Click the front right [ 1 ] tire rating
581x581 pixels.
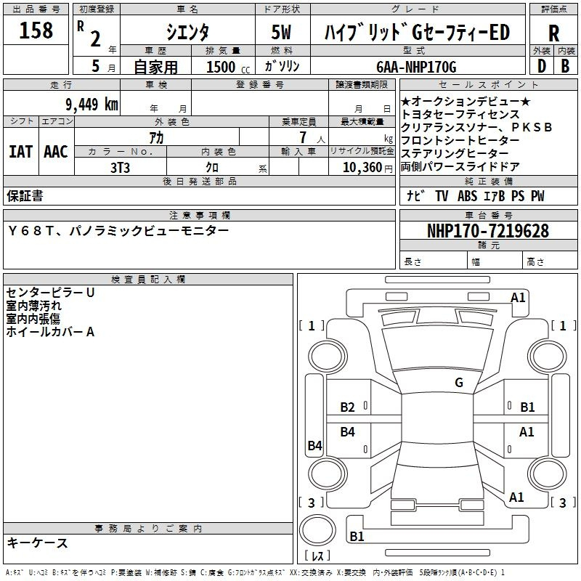coord(564,325)
